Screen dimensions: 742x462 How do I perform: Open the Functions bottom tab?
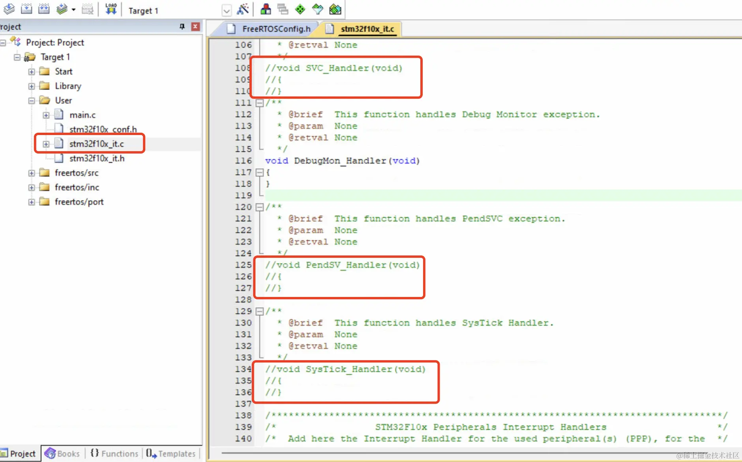coord(114,454)
